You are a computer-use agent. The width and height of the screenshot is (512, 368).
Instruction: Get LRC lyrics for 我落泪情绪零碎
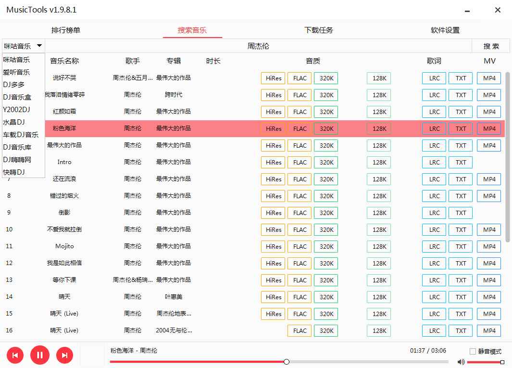pos(434,95)
